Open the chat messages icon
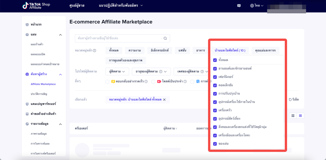326x160 pixels. pyautogui.click(x=239, y=6)
